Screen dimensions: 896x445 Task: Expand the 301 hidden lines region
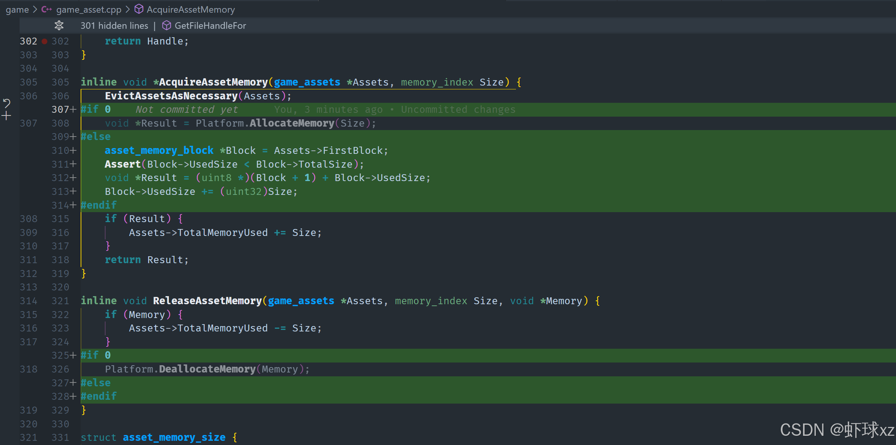[x=114, y=26]
